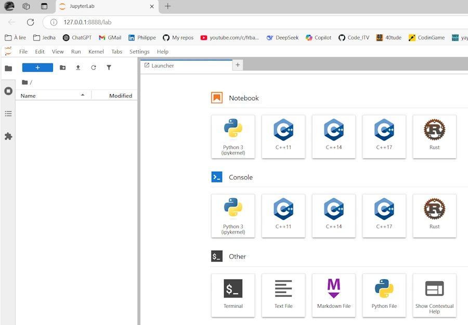Open Show Contextual Help
The image size is (468, 325).
pyautogui.click(x=435, y=295)
